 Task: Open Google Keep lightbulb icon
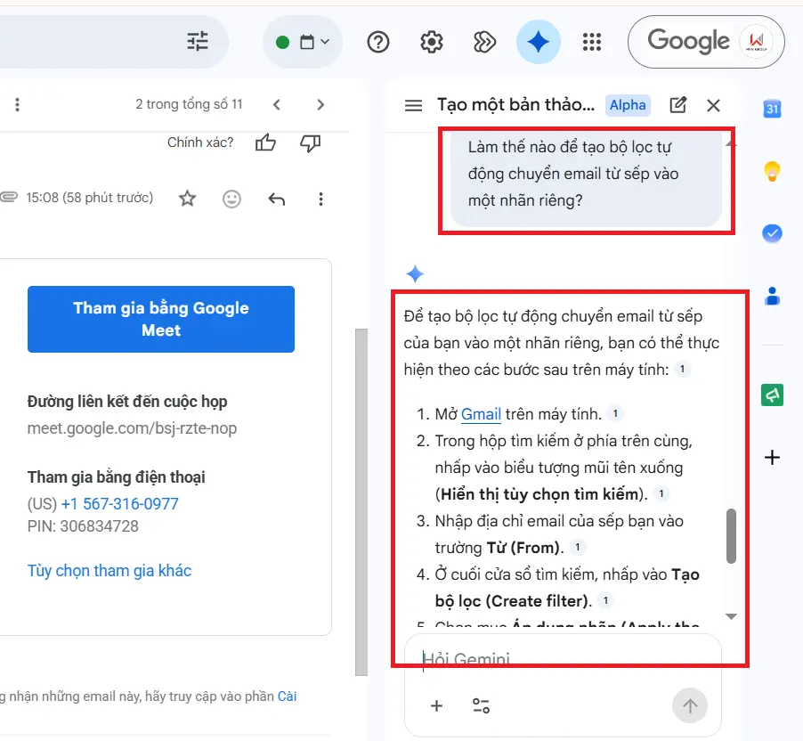[772, 172]
